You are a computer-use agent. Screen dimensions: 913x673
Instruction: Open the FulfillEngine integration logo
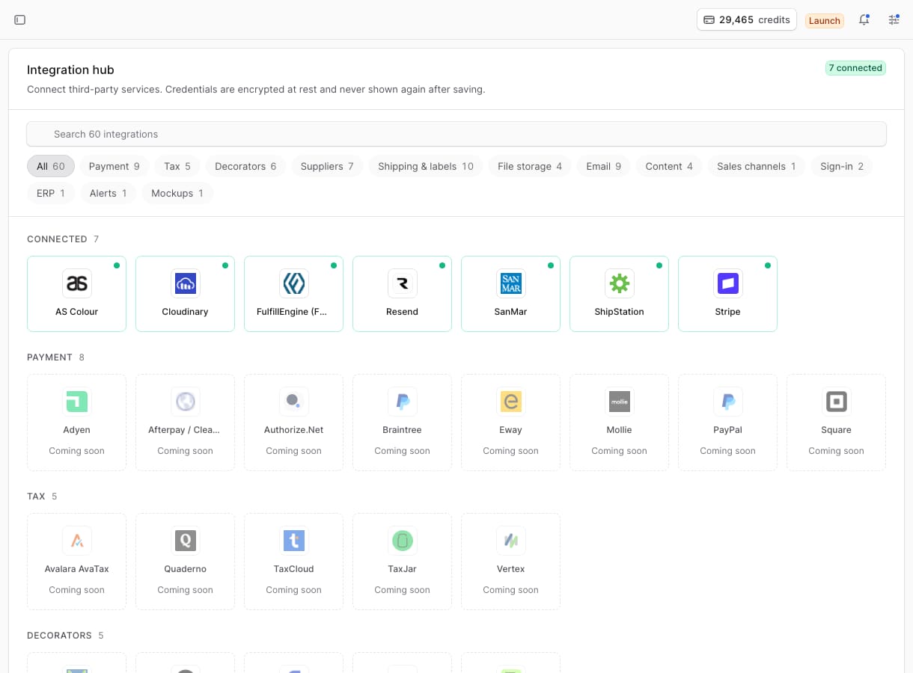294,283
